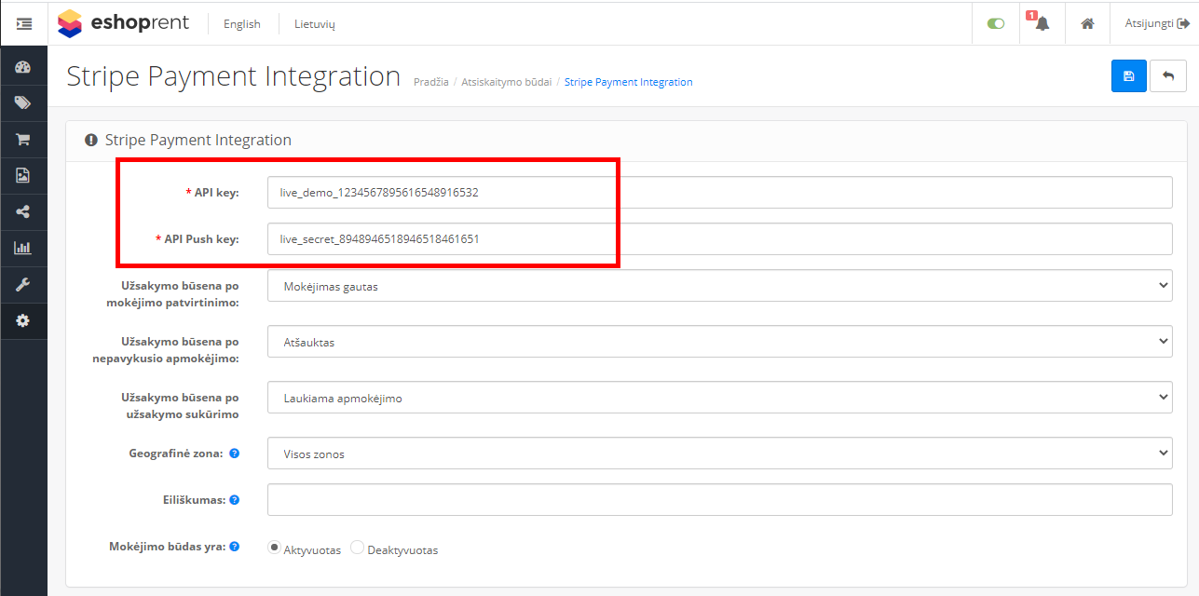Image resolution: width=1199 pixels, height=596 pixels.
Task: Click the Eiliškumas sort order field
Action: [719, 500]
